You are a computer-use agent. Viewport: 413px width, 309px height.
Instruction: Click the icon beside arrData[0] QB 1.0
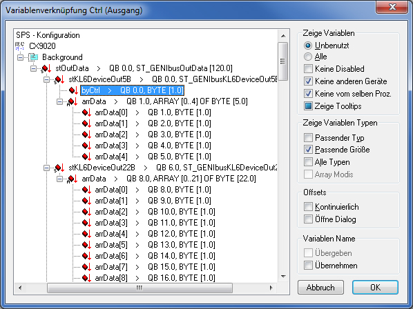(86, 112)
